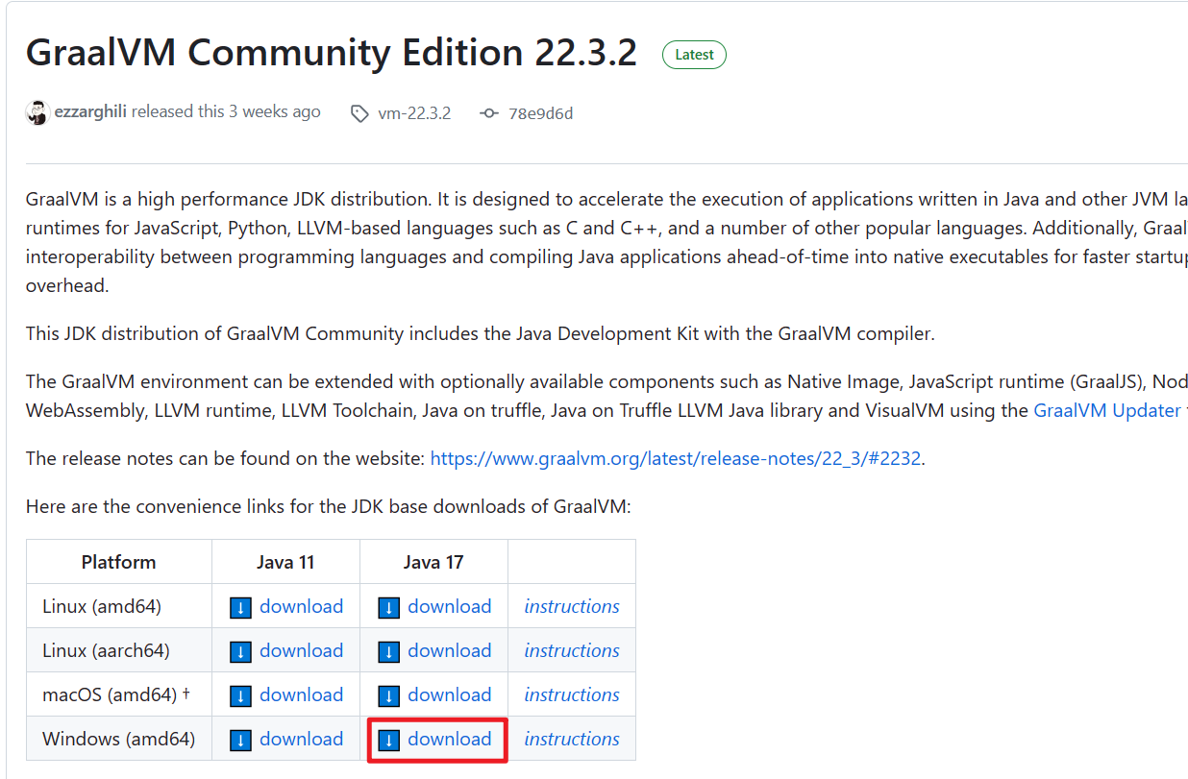Viewport: 1188px width, 779px height.
Task: Click the arrow icon in Windows (amd64) Java 17 cell
Action: (x=388, y=741)
